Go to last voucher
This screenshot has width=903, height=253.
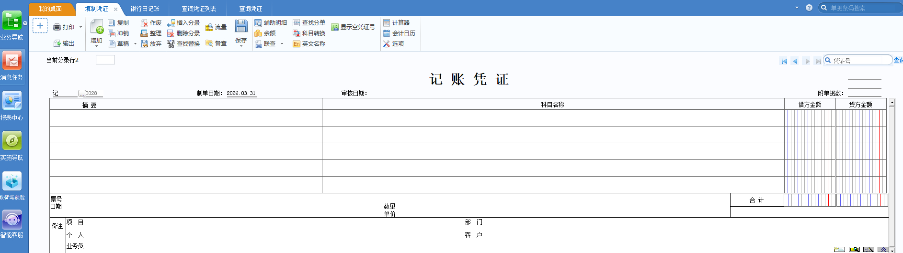(818, 61)
